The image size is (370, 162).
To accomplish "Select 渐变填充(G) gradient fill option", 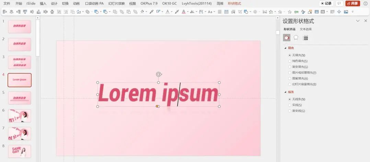I will click(298, 67).
